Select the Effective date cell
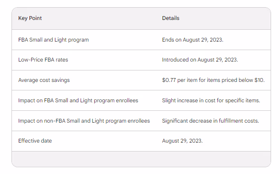This screenshot has width=280, height=174. 35,140
